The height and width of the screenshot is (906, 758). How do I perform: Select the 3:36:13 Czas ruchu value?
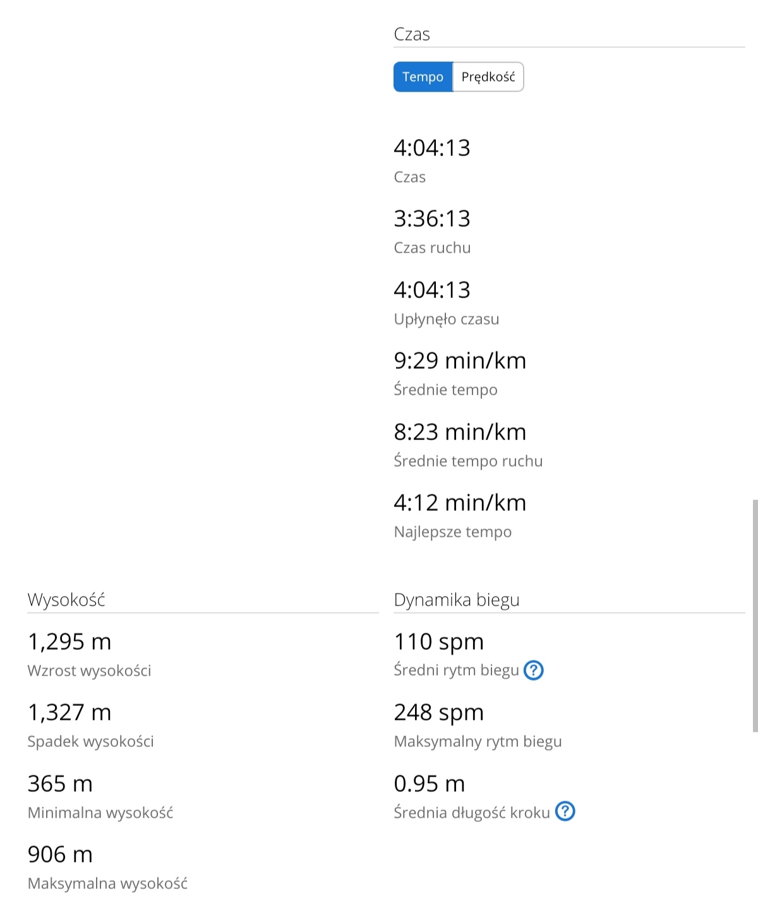click(x=432, y=218)
